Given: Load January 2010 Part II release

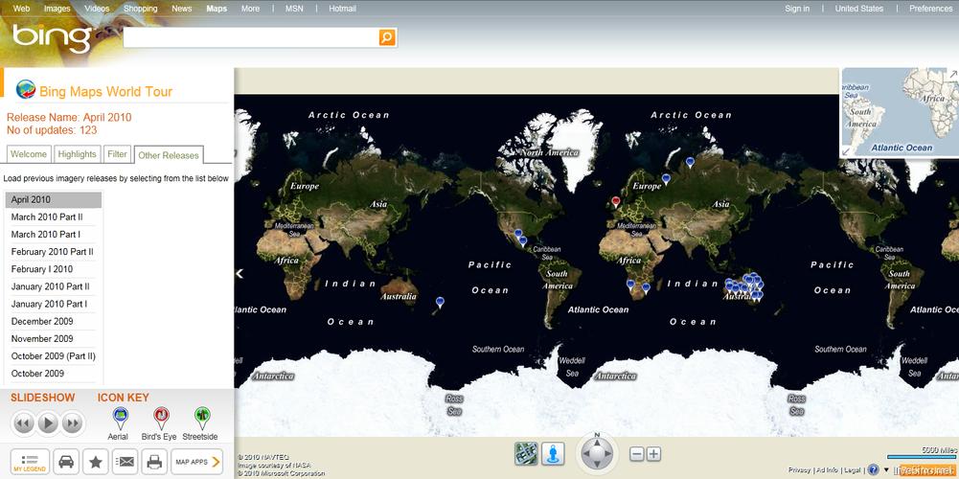Looking at the screenshot, I should [54, 286].
